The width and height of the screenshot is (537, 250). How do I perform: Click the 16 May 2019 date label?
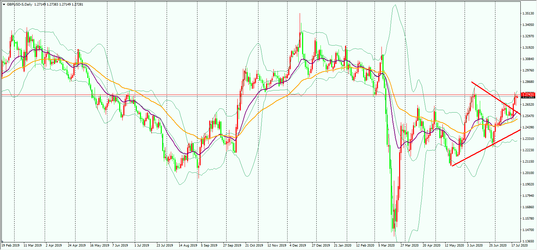tap(99, 246)
